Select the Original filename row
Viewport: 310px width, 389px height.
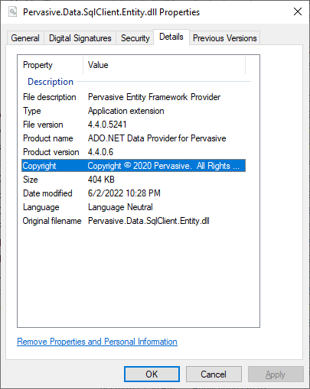point(133,221)
